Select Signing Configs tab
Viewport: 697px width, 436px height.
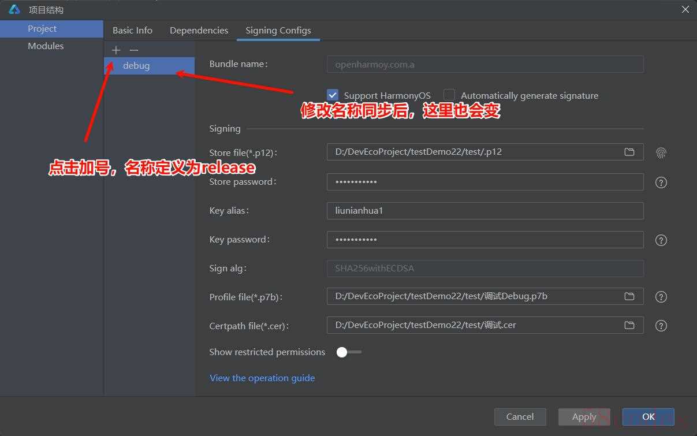278,30
